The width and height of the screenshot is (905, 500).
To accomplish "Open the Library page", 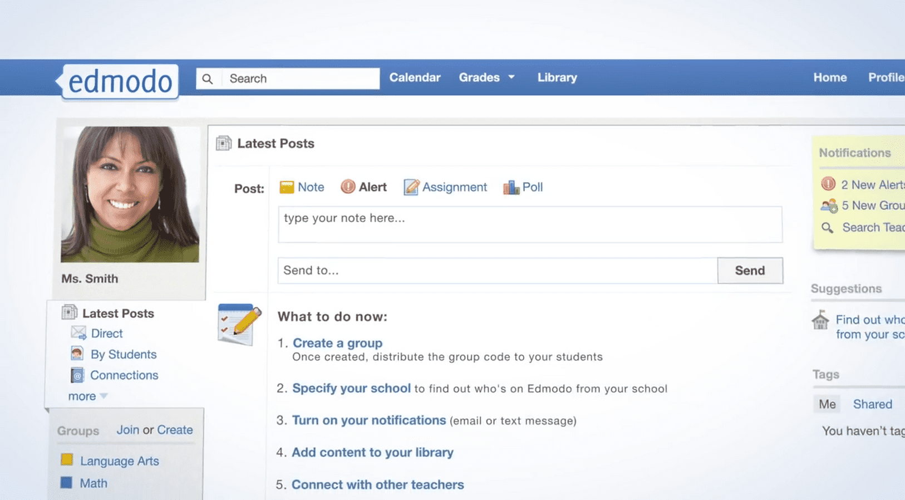I will coord(557,77).
